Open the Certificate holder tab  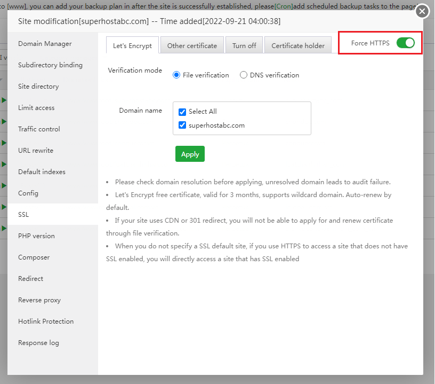pyautogui.click(x=298, y=45)
